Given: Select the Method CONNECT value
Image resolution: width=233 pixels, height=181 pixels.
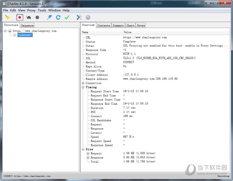Looking at the screenshot, I should click(128, 62).
